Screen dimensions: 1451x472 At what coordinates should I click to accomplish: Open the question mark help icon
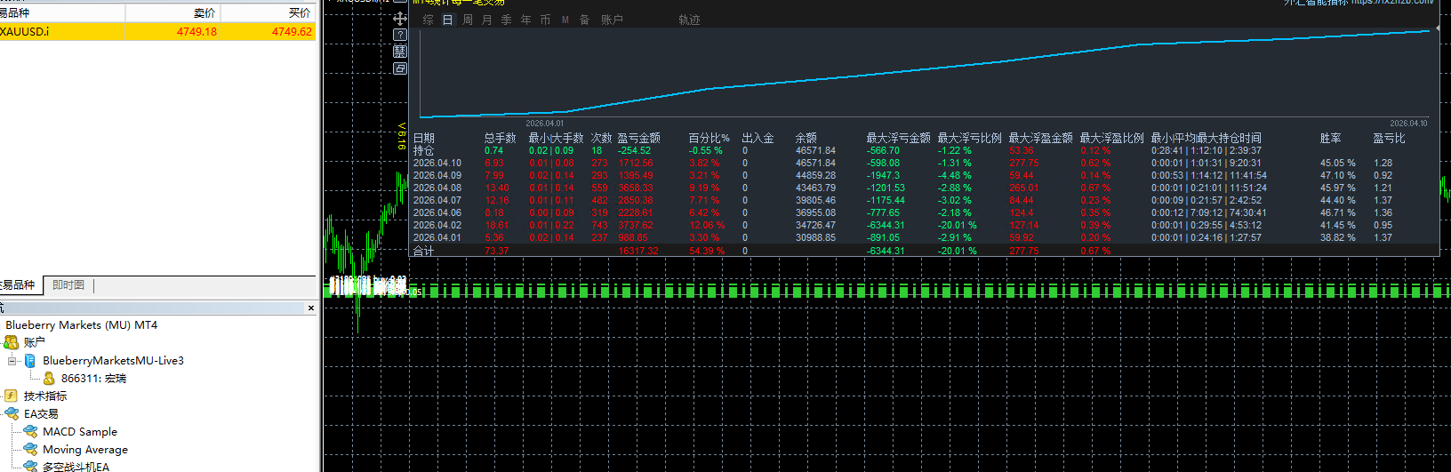click(400, 35)
